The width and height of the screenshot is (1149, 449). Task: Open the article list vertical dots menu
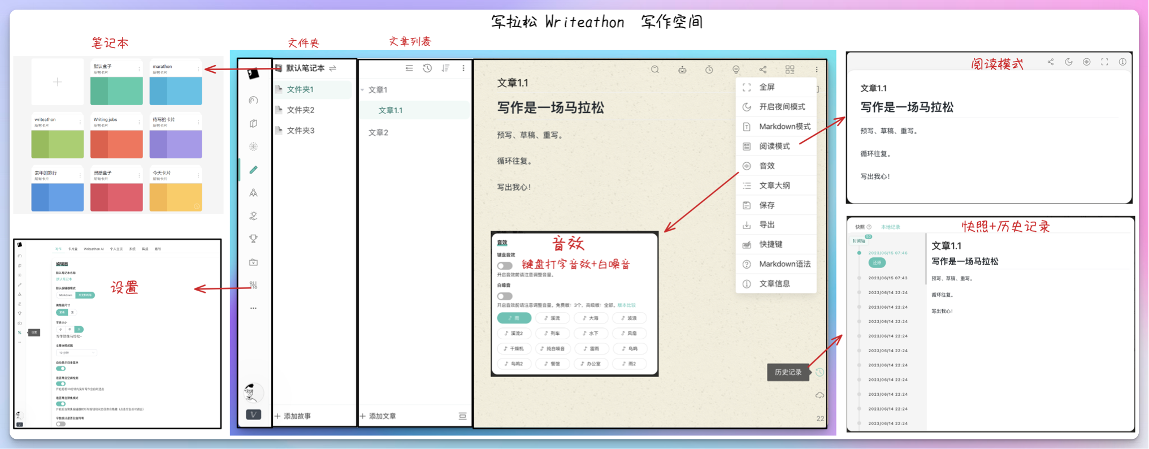[463, 68]
